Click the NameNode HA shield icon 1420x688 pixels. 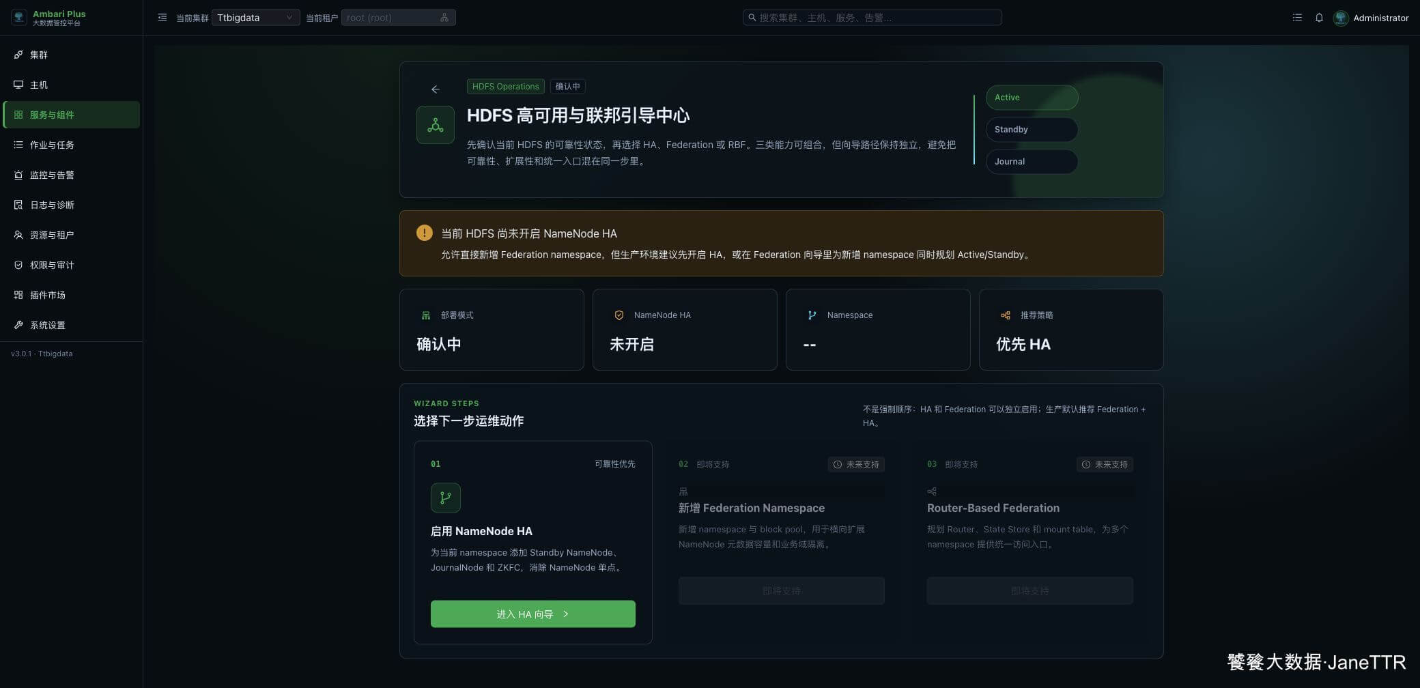click(x=619, y=315)
